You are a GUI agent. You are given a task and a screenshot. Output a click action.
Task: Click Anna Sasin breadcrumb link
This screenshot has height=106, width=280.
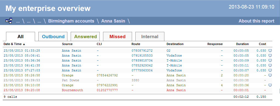pos(113,21)
